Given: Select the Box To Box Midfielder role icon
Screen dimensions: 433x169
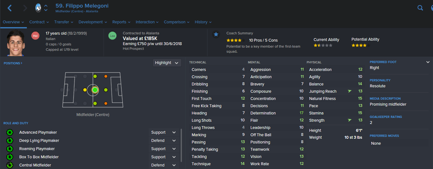Looking at the screenshot, I should click(10, 157).
